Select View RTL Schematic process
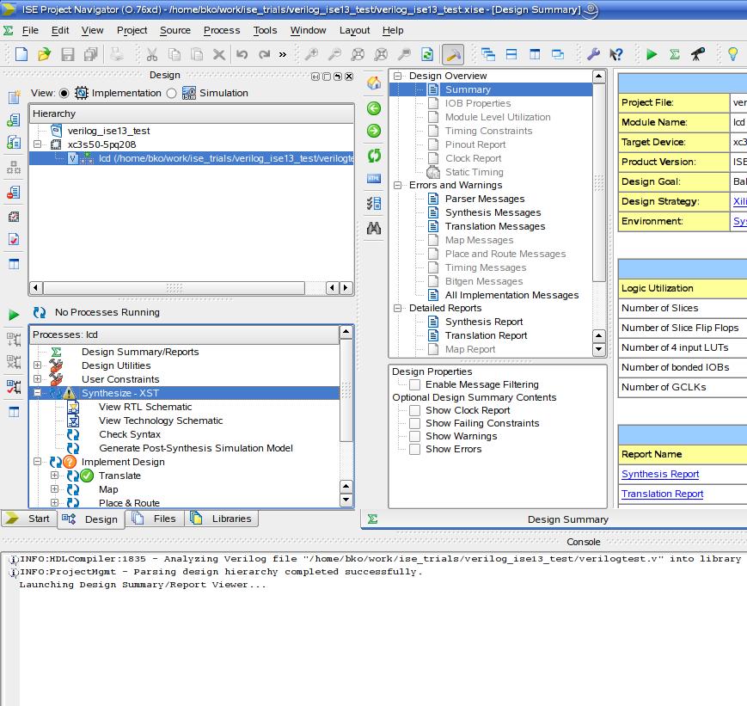Image resolution: width=747 pixels, height=706 pixels. (x=145, y=407)
